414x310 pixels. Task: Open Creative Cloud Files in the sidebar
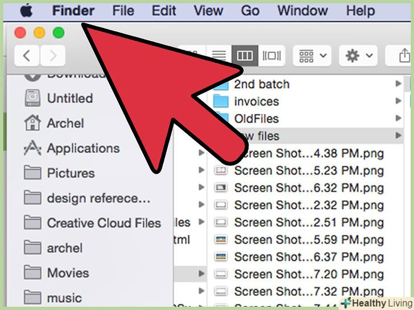point(92,223)
